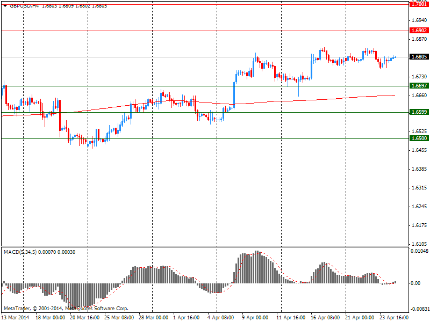Image resolution: width=430 pixels, height=322 pixels.
Task: Click the 0.01048 MACD scale value
Action: pos(420,251)
